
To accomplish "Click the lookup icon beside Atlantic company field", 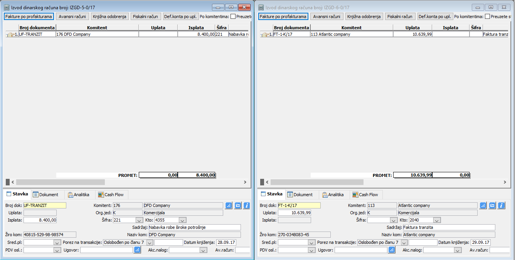I will tap(483, 205).
